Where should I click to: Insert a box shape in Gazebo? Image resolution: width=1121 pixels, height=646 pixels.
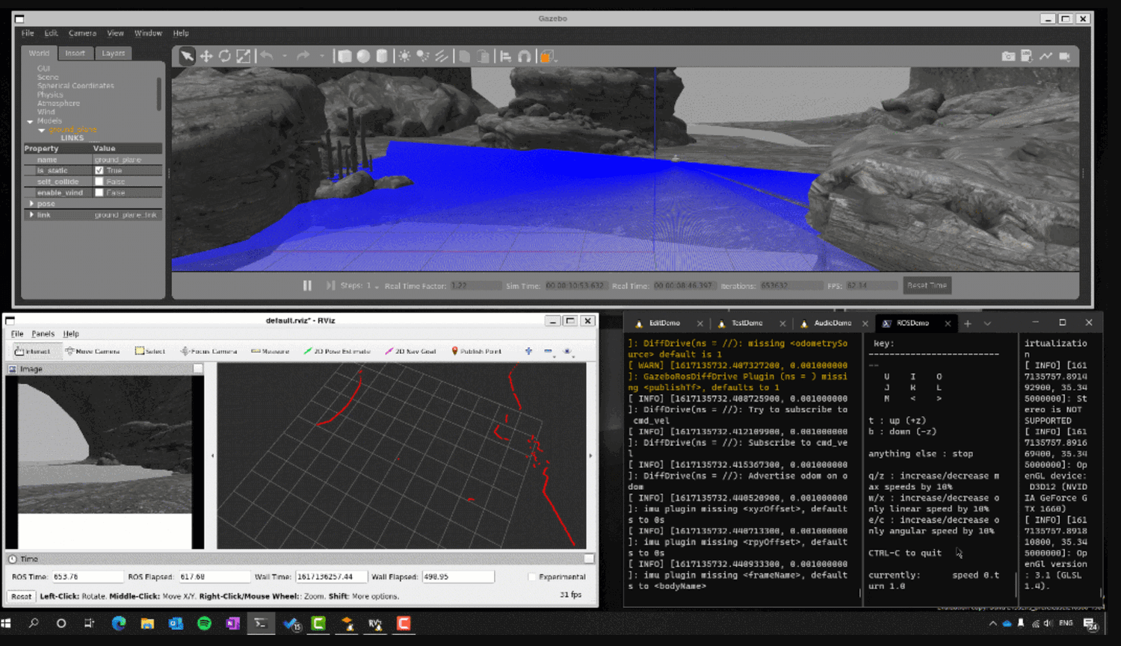pyautogui.click(x=345, y=57)
